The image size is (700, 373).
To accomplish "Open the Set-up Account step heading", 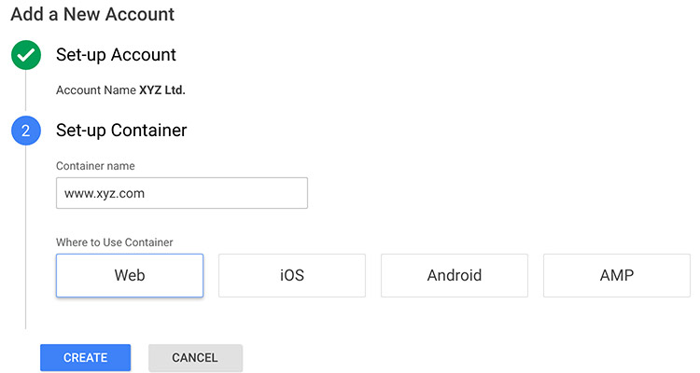I will tap(117, 55).
